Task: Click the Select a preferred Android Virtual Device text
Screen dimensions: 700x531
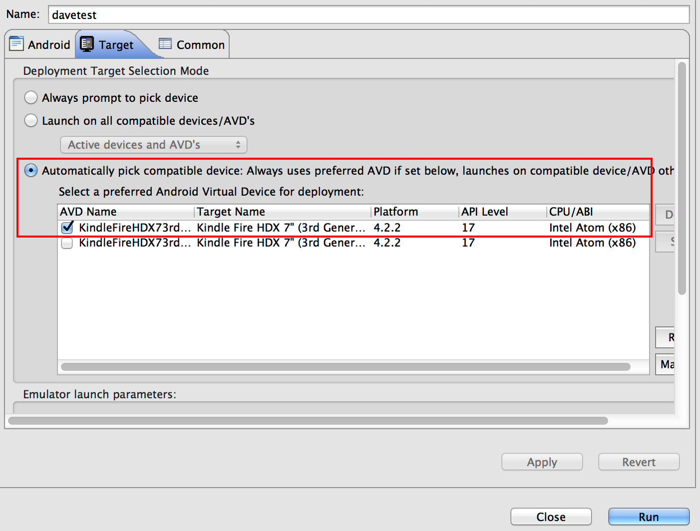Action: [211, 192]
